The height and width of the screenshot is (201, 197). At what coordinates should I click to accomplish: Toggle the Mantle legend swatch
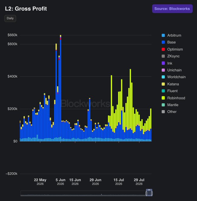pyautogui.click(x=163, y=105)
